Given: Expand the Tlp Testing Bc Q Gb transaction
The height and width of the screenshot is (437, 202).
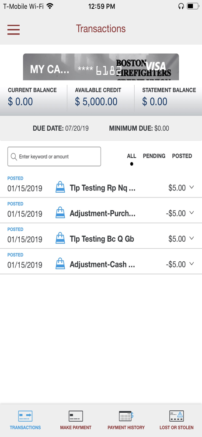Looking at the screenshot, I should click(x=192, y=238).
